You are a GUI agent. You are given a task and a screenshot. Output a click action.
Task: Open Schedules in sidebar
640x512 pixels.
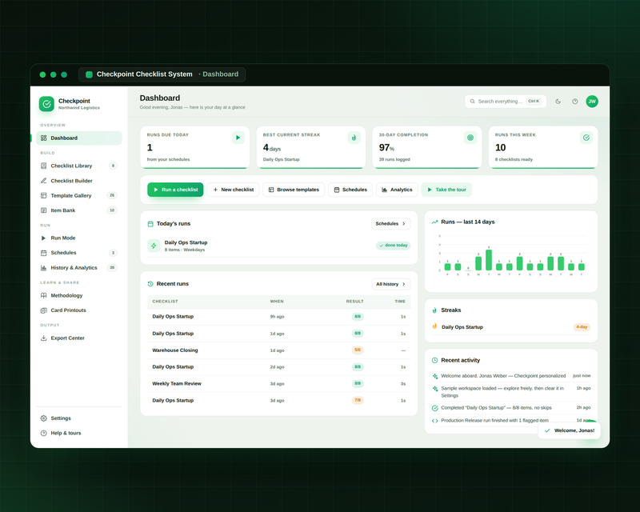tap(78, 253)
